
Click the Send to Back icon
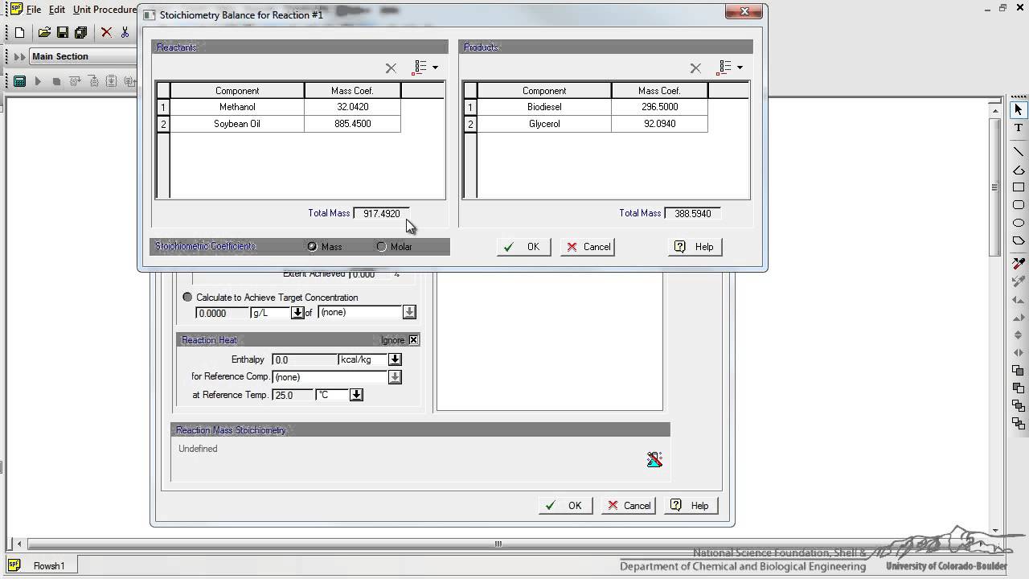(1019, 388)
